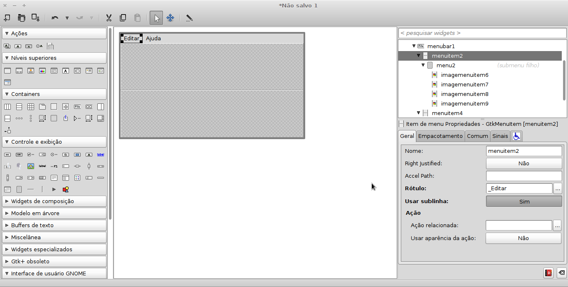Screen dimensions: 568x287
Task: Paste widget from the clipboard
Action: click(138, 17)
